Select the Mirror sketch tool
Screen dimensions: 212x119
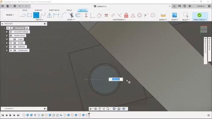click(49, 15)
